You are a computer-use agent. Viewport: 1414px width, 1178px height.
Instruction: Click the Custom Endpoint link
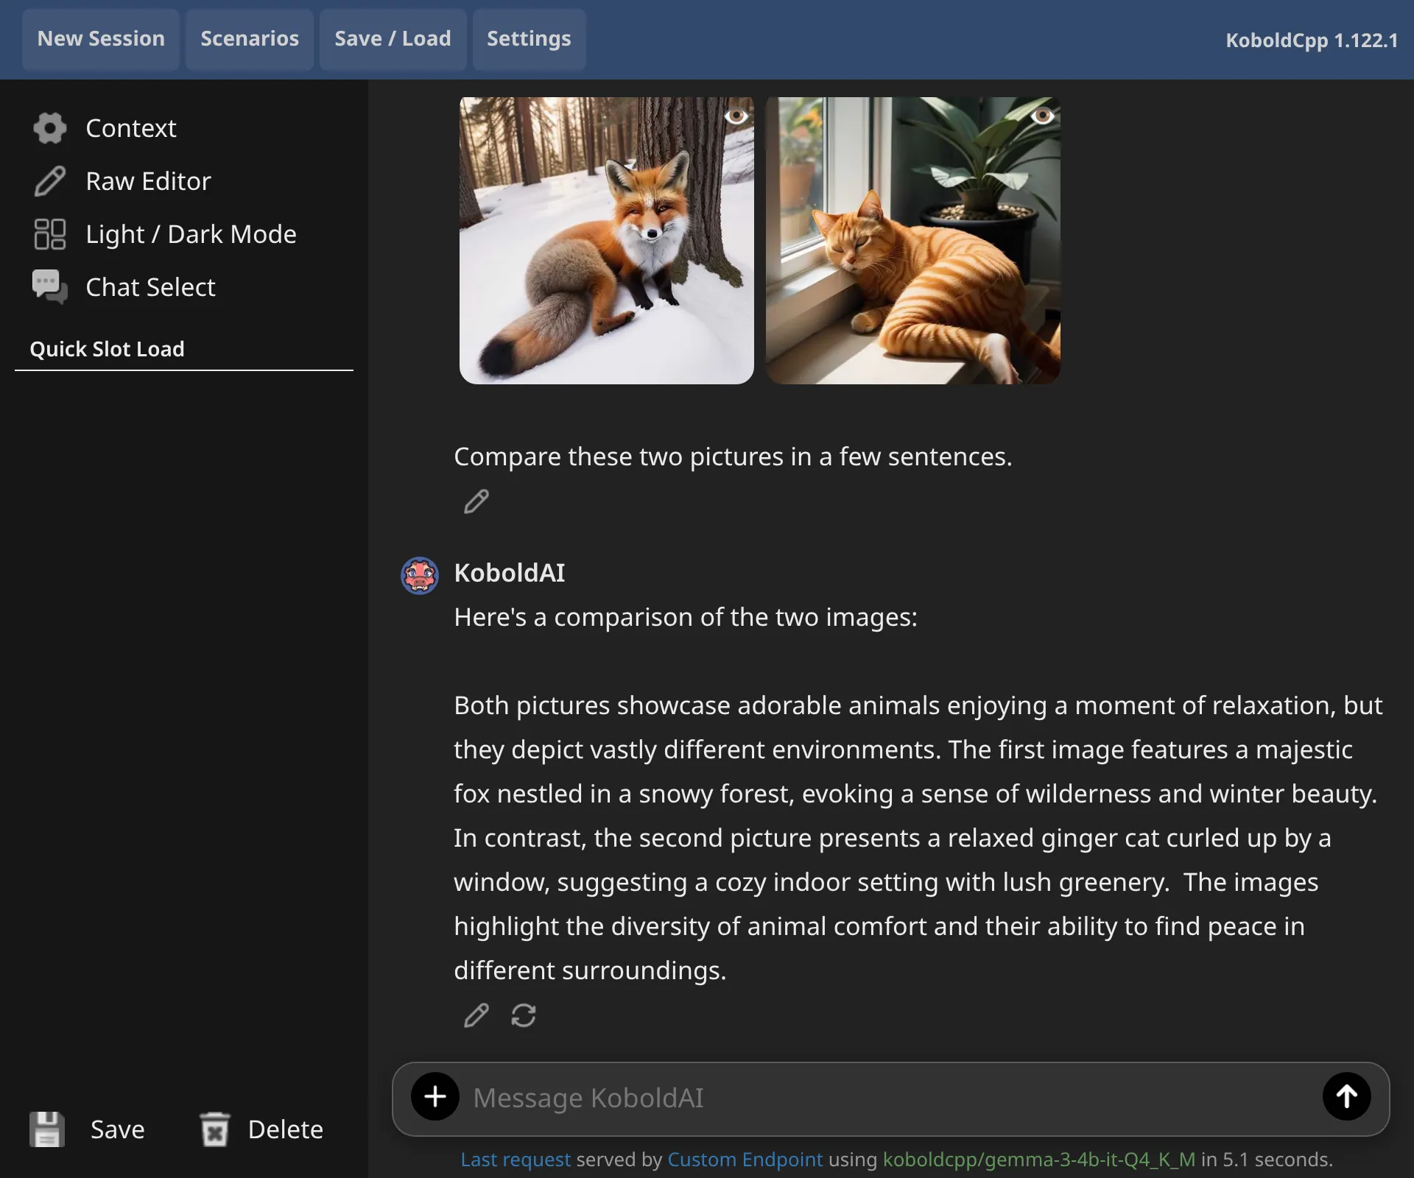[745, 1160]
